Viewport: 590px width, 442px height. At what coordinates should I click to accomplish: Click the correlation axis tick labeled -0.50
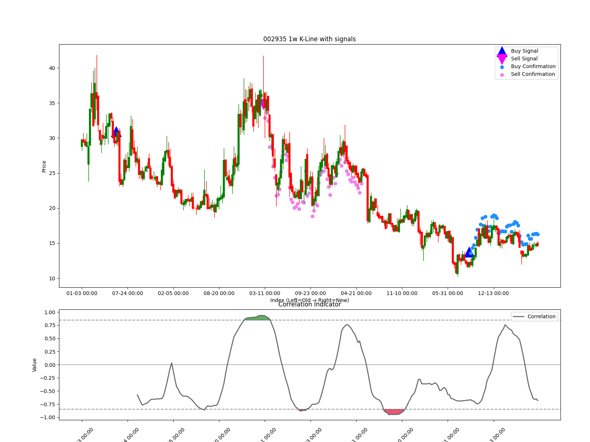pos(48,391)
